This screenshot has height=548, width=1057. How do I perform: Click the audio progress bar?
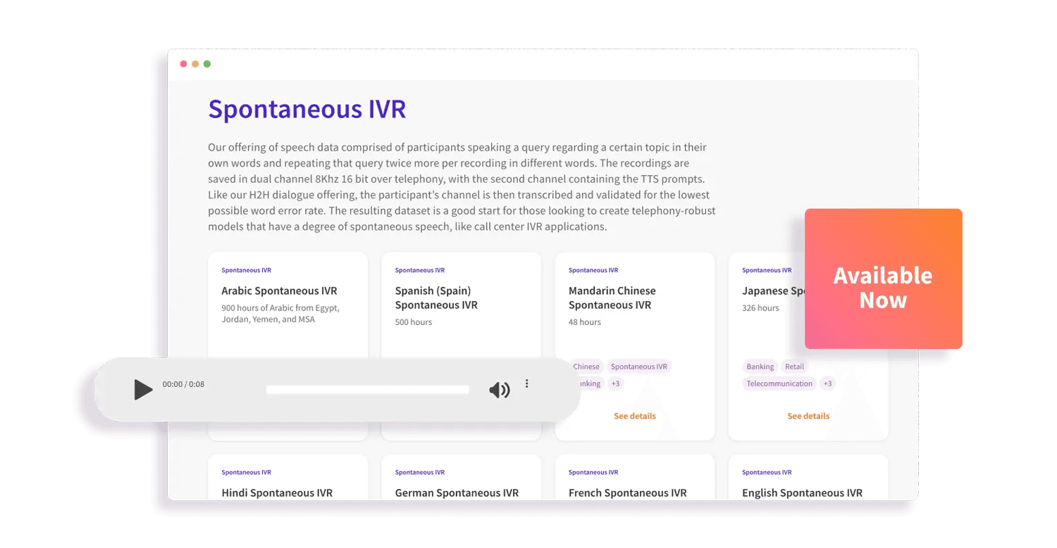tap(368, 390)
